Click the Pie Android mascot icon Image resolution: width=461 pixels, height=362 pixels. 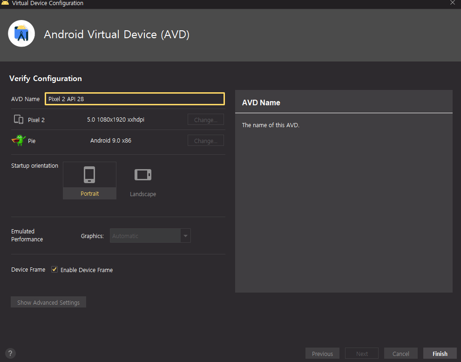click(19, 140)
